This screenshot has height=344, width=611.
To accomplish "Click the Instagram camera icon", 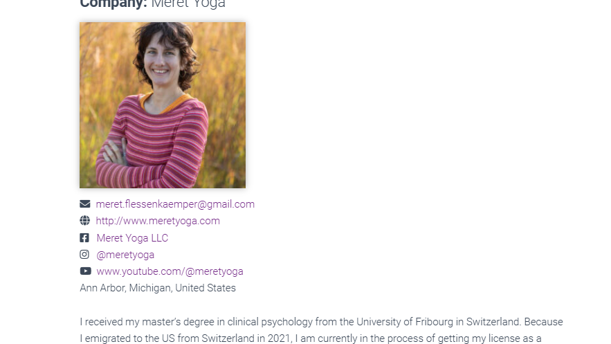I will [x=84, y=255].
